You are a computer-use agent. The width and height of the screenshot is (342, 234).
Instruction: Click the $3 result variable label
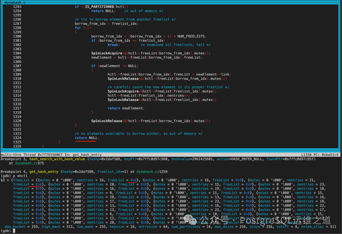click(x=3, y=180)
